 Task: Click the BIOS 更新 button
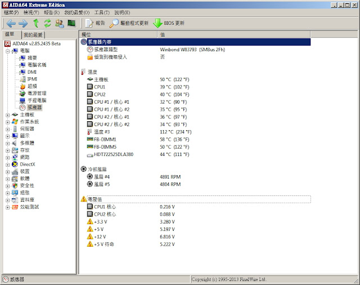coord(169,23)
